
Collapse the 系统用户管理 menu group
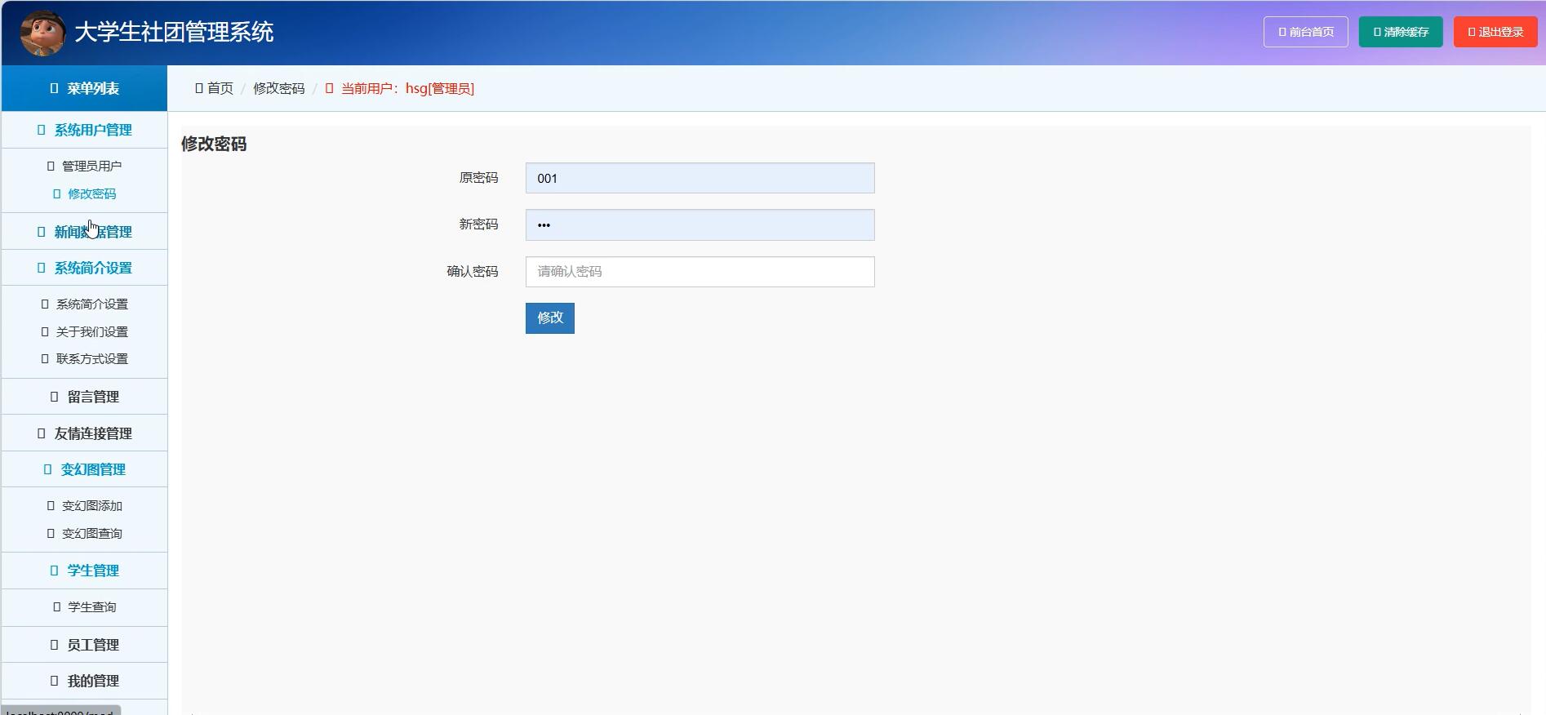84,130
